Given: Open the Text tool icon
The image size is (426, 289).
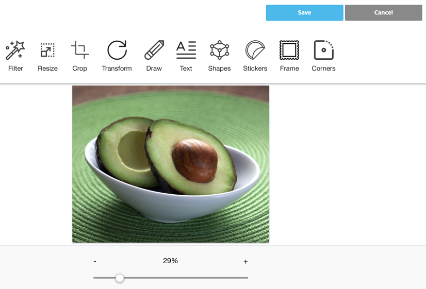Looking at the screenshot, I should [186, 50].
